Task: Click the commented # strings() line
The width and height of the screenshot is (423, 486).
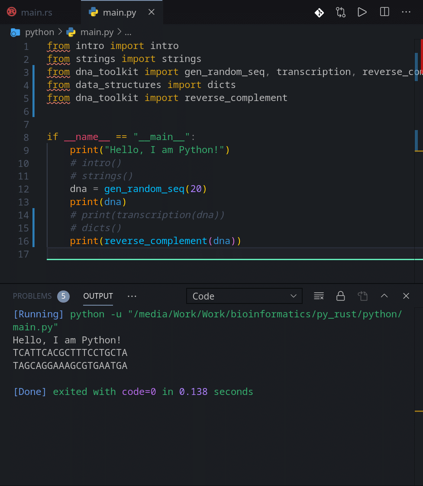Action: 101,176
